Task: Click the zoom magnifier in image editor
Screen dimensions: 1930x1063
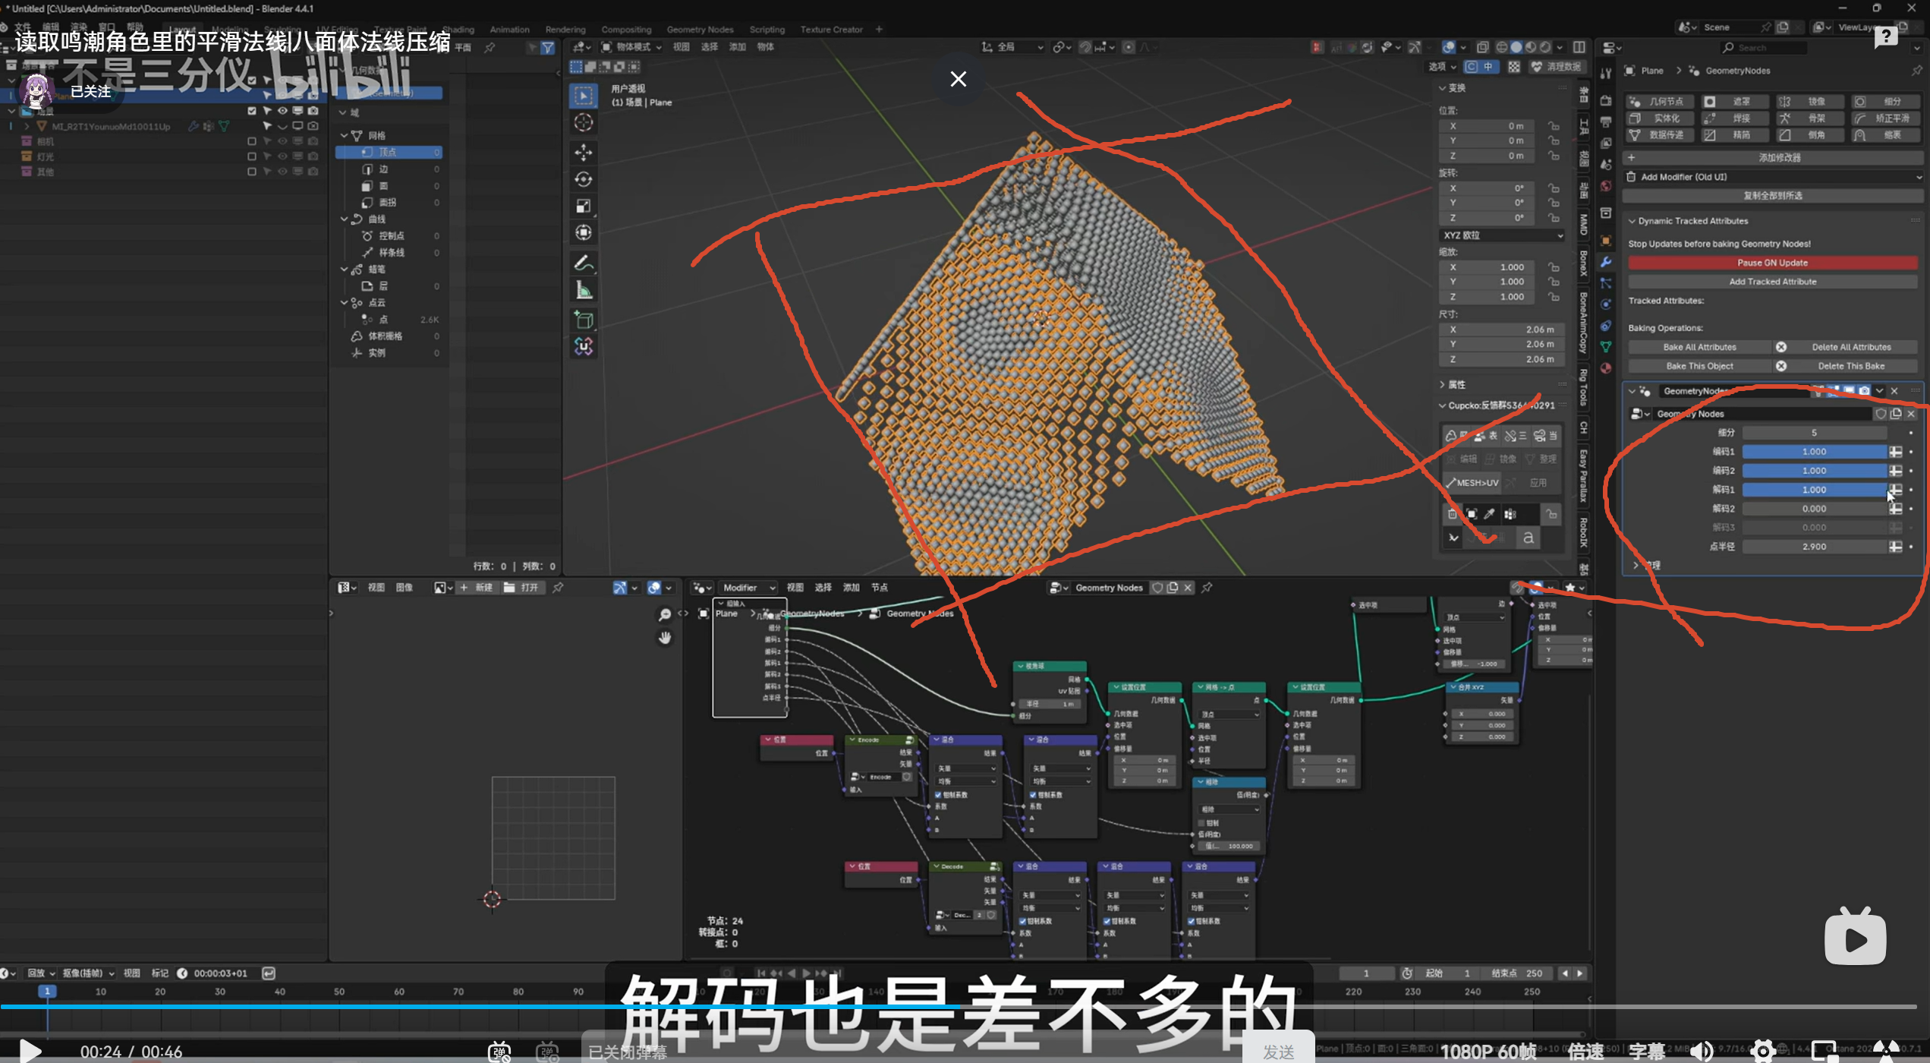Action: point(665,614)
